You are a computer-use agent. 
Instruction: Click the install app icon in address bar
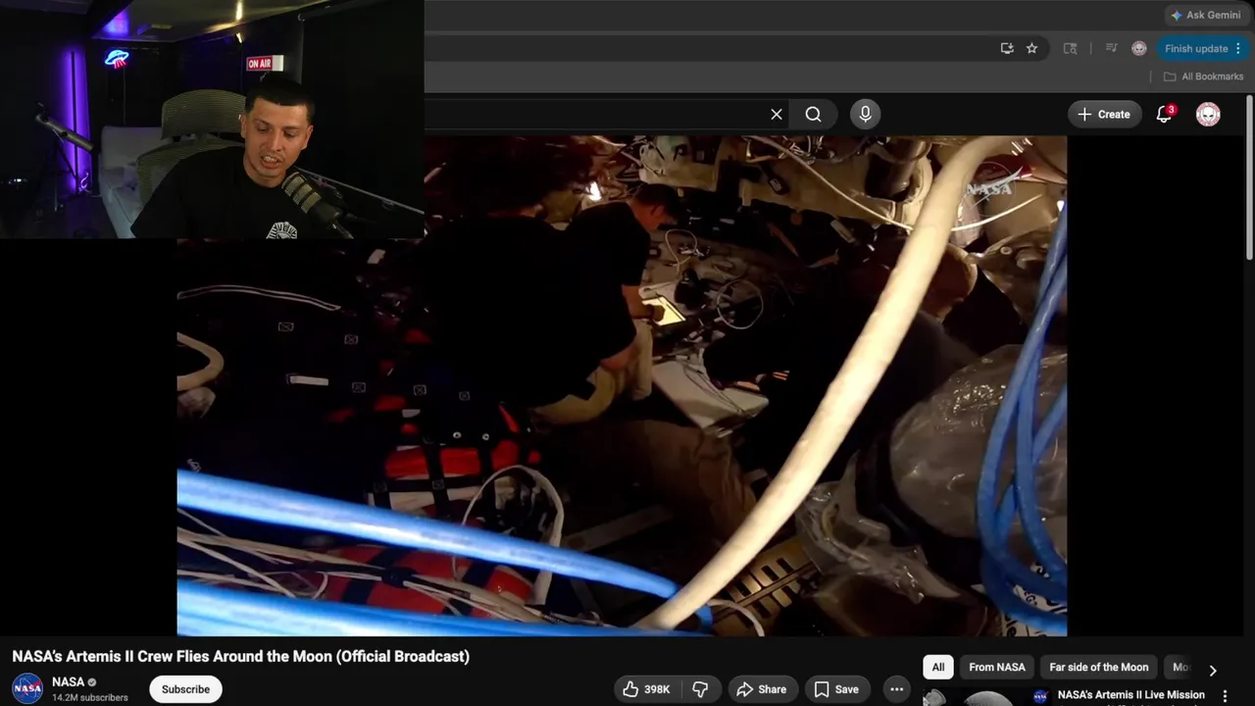1007,48
